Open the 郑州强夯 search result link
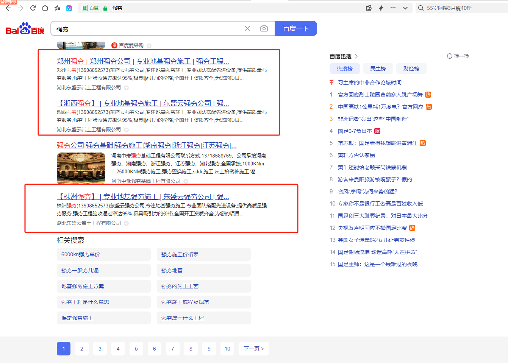The width and height of the screenshot is (508, 363). (x=143, y=61)
